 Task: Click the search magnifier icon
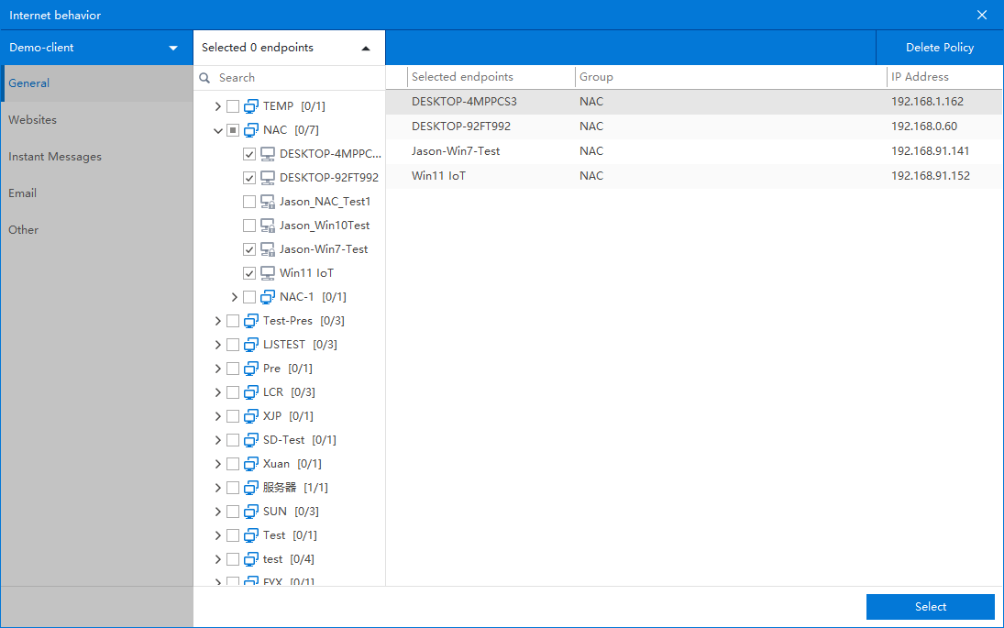(205, 78)
